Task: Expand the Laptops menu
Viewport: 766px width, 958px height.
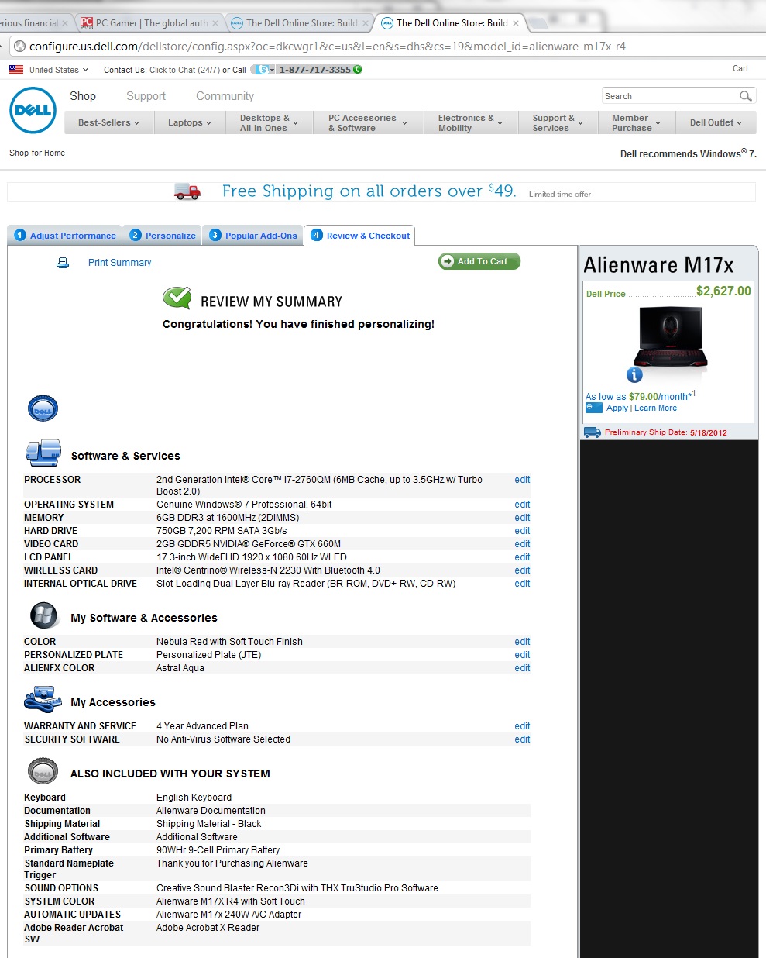Action: point(190,122)
